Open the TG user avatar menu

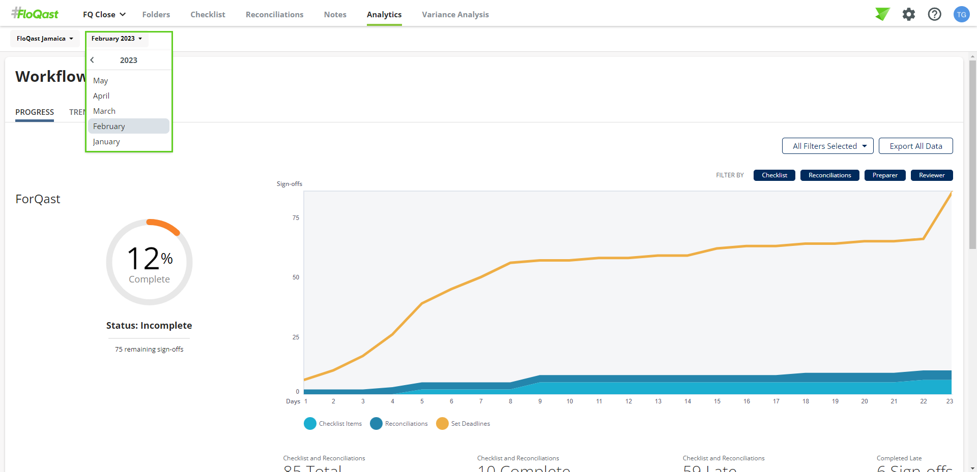961,14
